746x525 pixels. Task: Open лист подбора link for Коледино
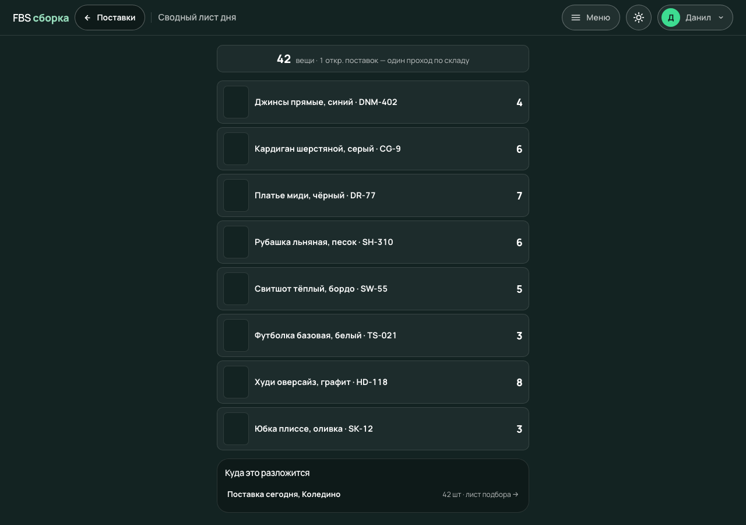(480, 494)
